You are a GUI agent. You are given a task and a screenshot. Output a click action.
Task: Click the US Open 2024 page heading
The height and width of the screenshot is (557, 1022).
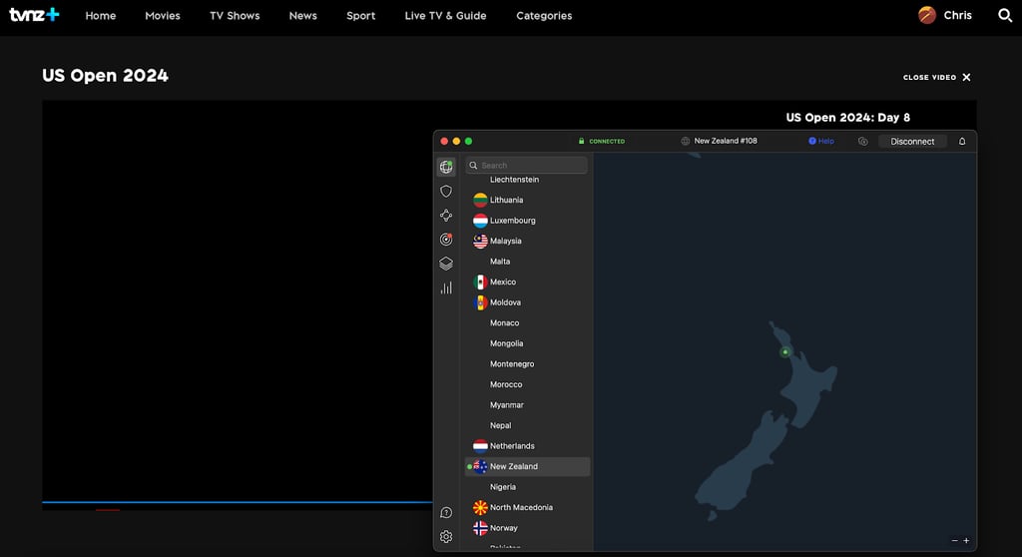click(105, 76)
